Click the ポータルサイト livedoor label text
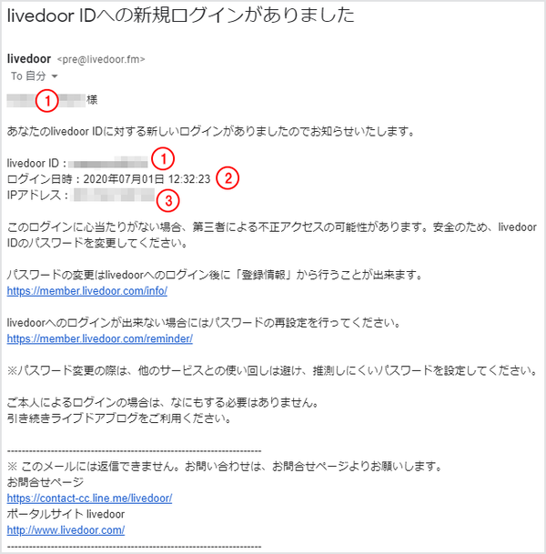This screenshot has height=554, width=546. (66, 514)
